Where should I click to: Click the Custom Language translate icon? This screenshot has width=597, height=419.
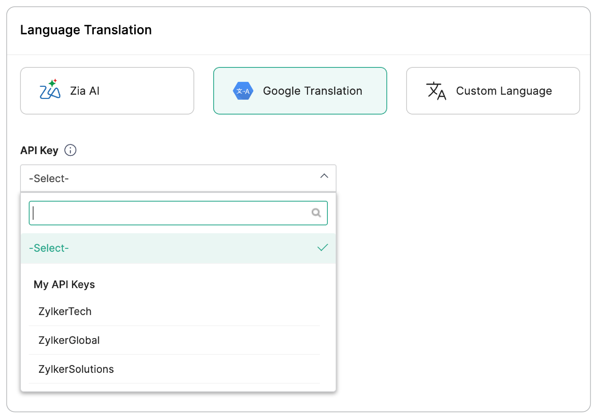[436, 91]
